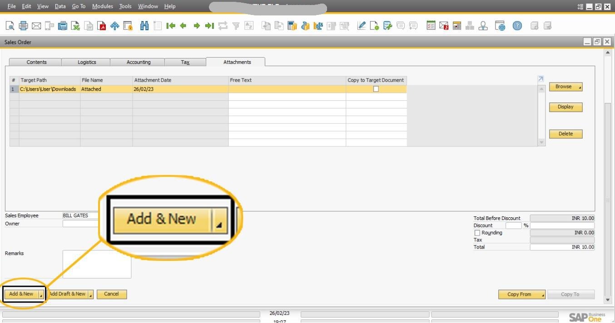Click the Export to MS Excel icon
This screenshot has height=323, width=615.
75,26
